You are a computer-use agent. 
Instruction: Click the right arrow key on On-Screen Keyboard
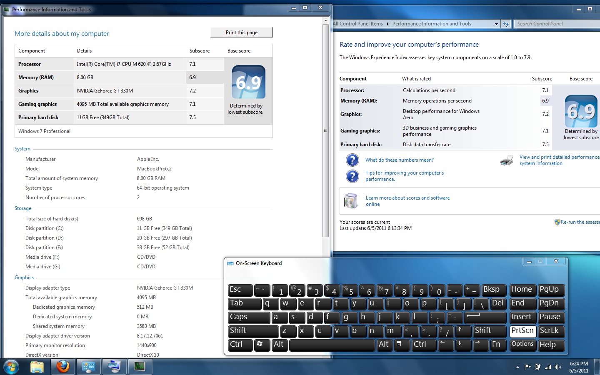tap(481, 345)
